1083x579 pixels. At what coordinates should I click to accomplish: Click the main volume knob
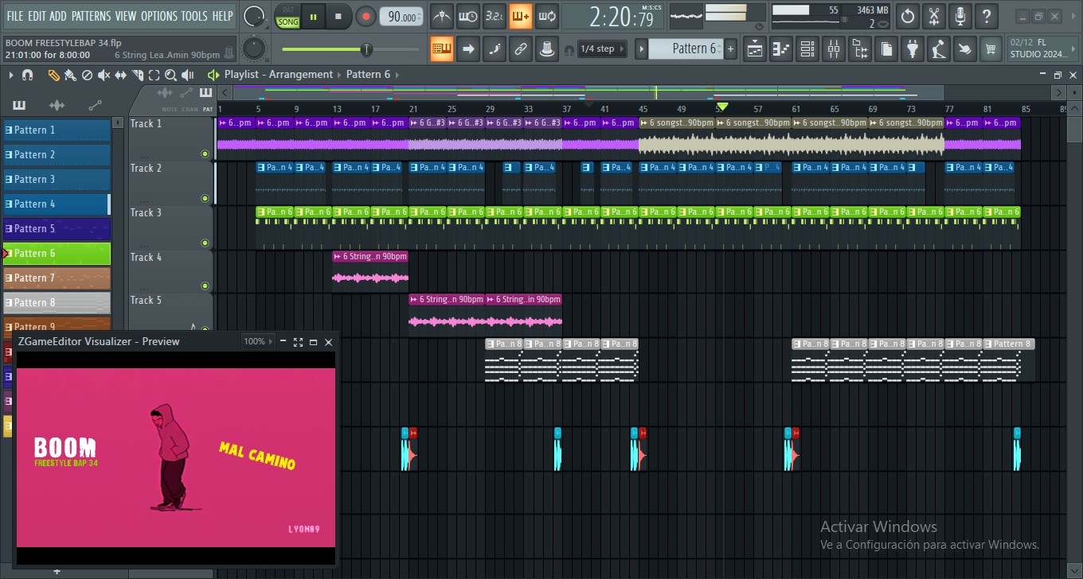[x=254, y=16]
